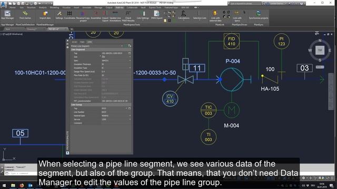The width and height of the screenshot is (337, 189).
Task: Run Check P&ID Nozzles
Action: click(x=128, y=16)
